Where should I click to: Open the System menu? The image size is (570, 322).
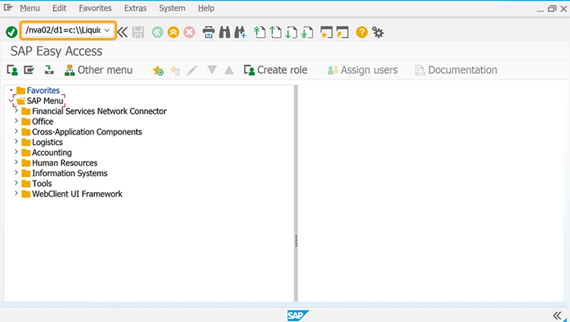[x=172, y=8]
